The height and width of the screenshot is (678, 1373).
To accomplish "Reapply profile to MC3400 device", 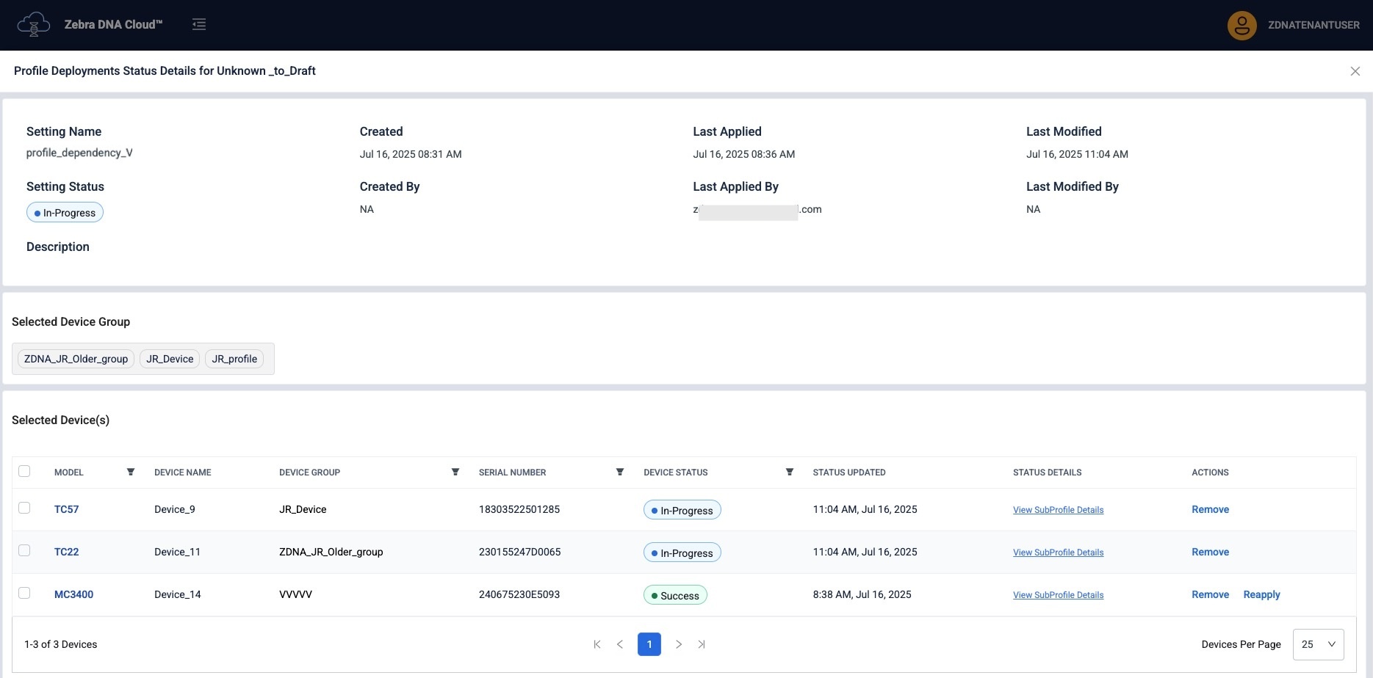I will (x=1261, y=594).
